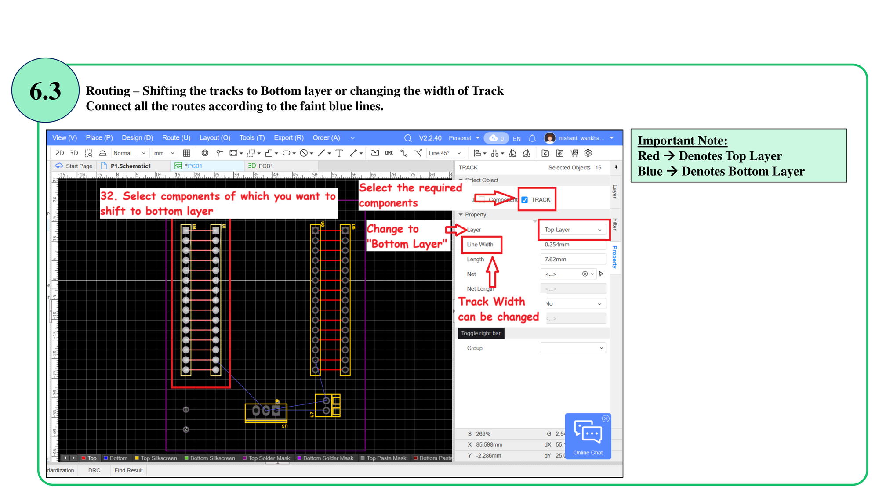Activate the zoom-to-selection tool
This screenshot has height=494, width=879.
tap(88, 153)
